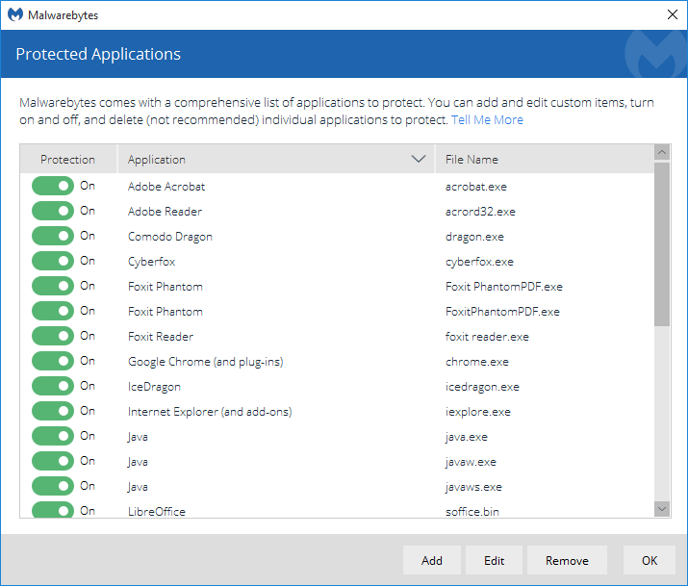Confirm with the OK button

point(650,561)
